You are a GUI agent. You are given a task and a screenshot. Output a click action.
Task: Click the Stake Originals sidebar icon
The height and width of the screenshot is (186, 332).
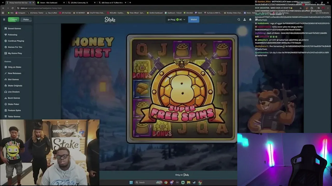[x=6, y=86]
